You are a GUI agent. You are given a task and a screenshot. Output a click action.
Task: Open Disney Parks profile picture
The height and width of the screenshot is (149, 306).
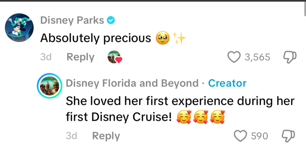tap(19, 28)
